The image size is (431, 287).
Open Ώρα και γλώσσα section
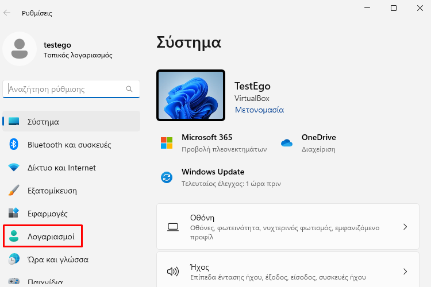tap(71, 259)
